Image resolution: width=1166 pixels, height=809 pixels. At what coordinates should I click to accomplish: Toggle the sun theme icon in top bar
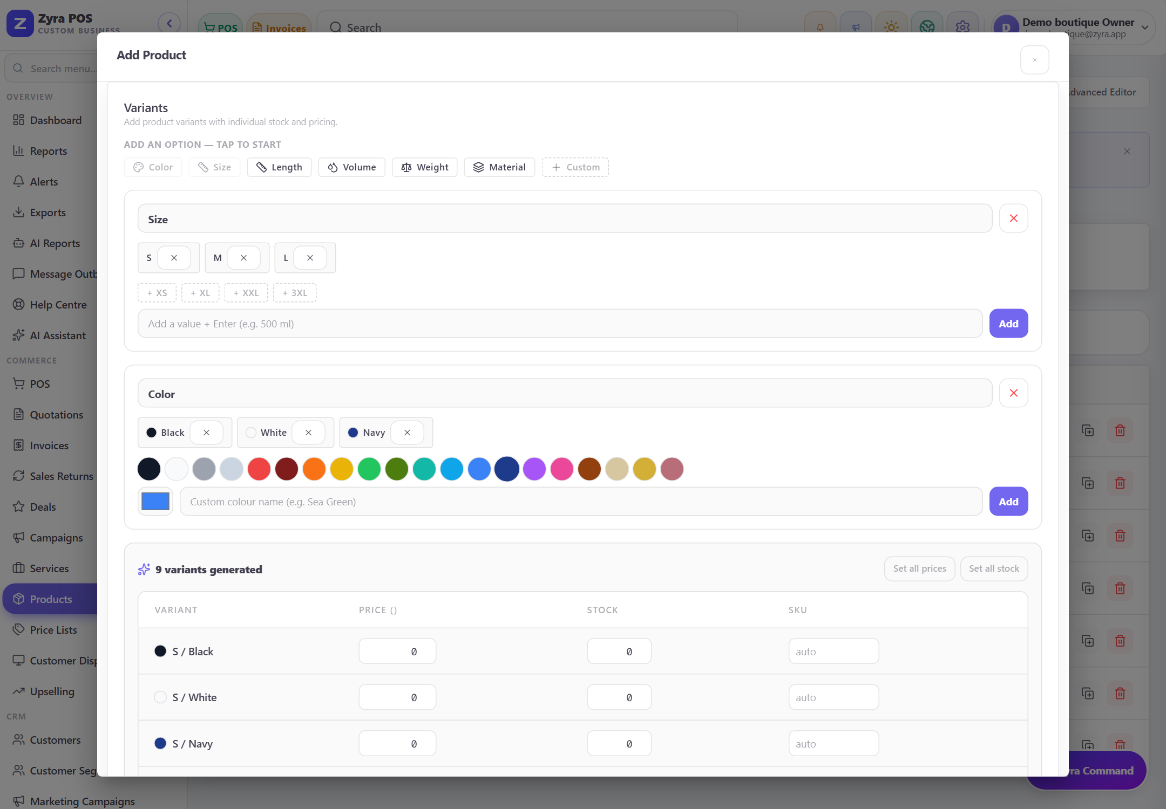tap(891, 26)
